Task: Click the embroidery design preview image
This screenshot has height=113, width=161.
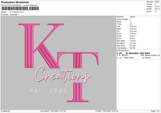Action: (x=58, y=63)
